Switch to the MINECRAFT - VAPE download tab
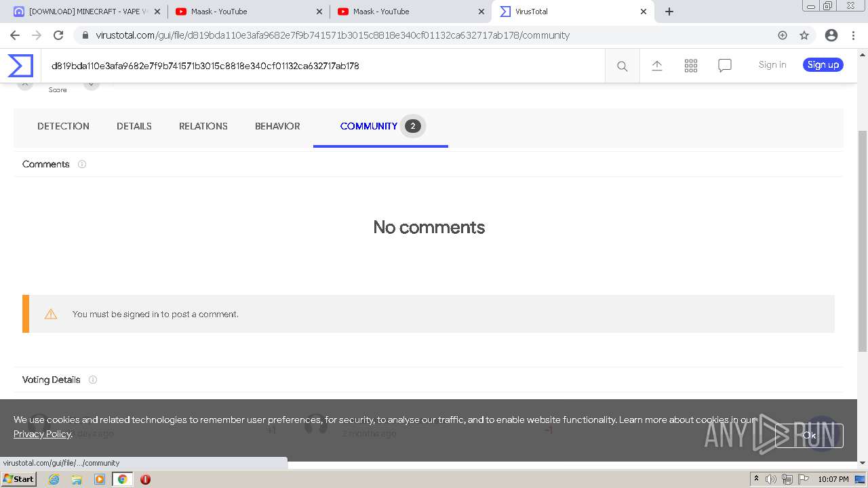The image size is (868, 488). pyautogui.click(x=86, y=12)
